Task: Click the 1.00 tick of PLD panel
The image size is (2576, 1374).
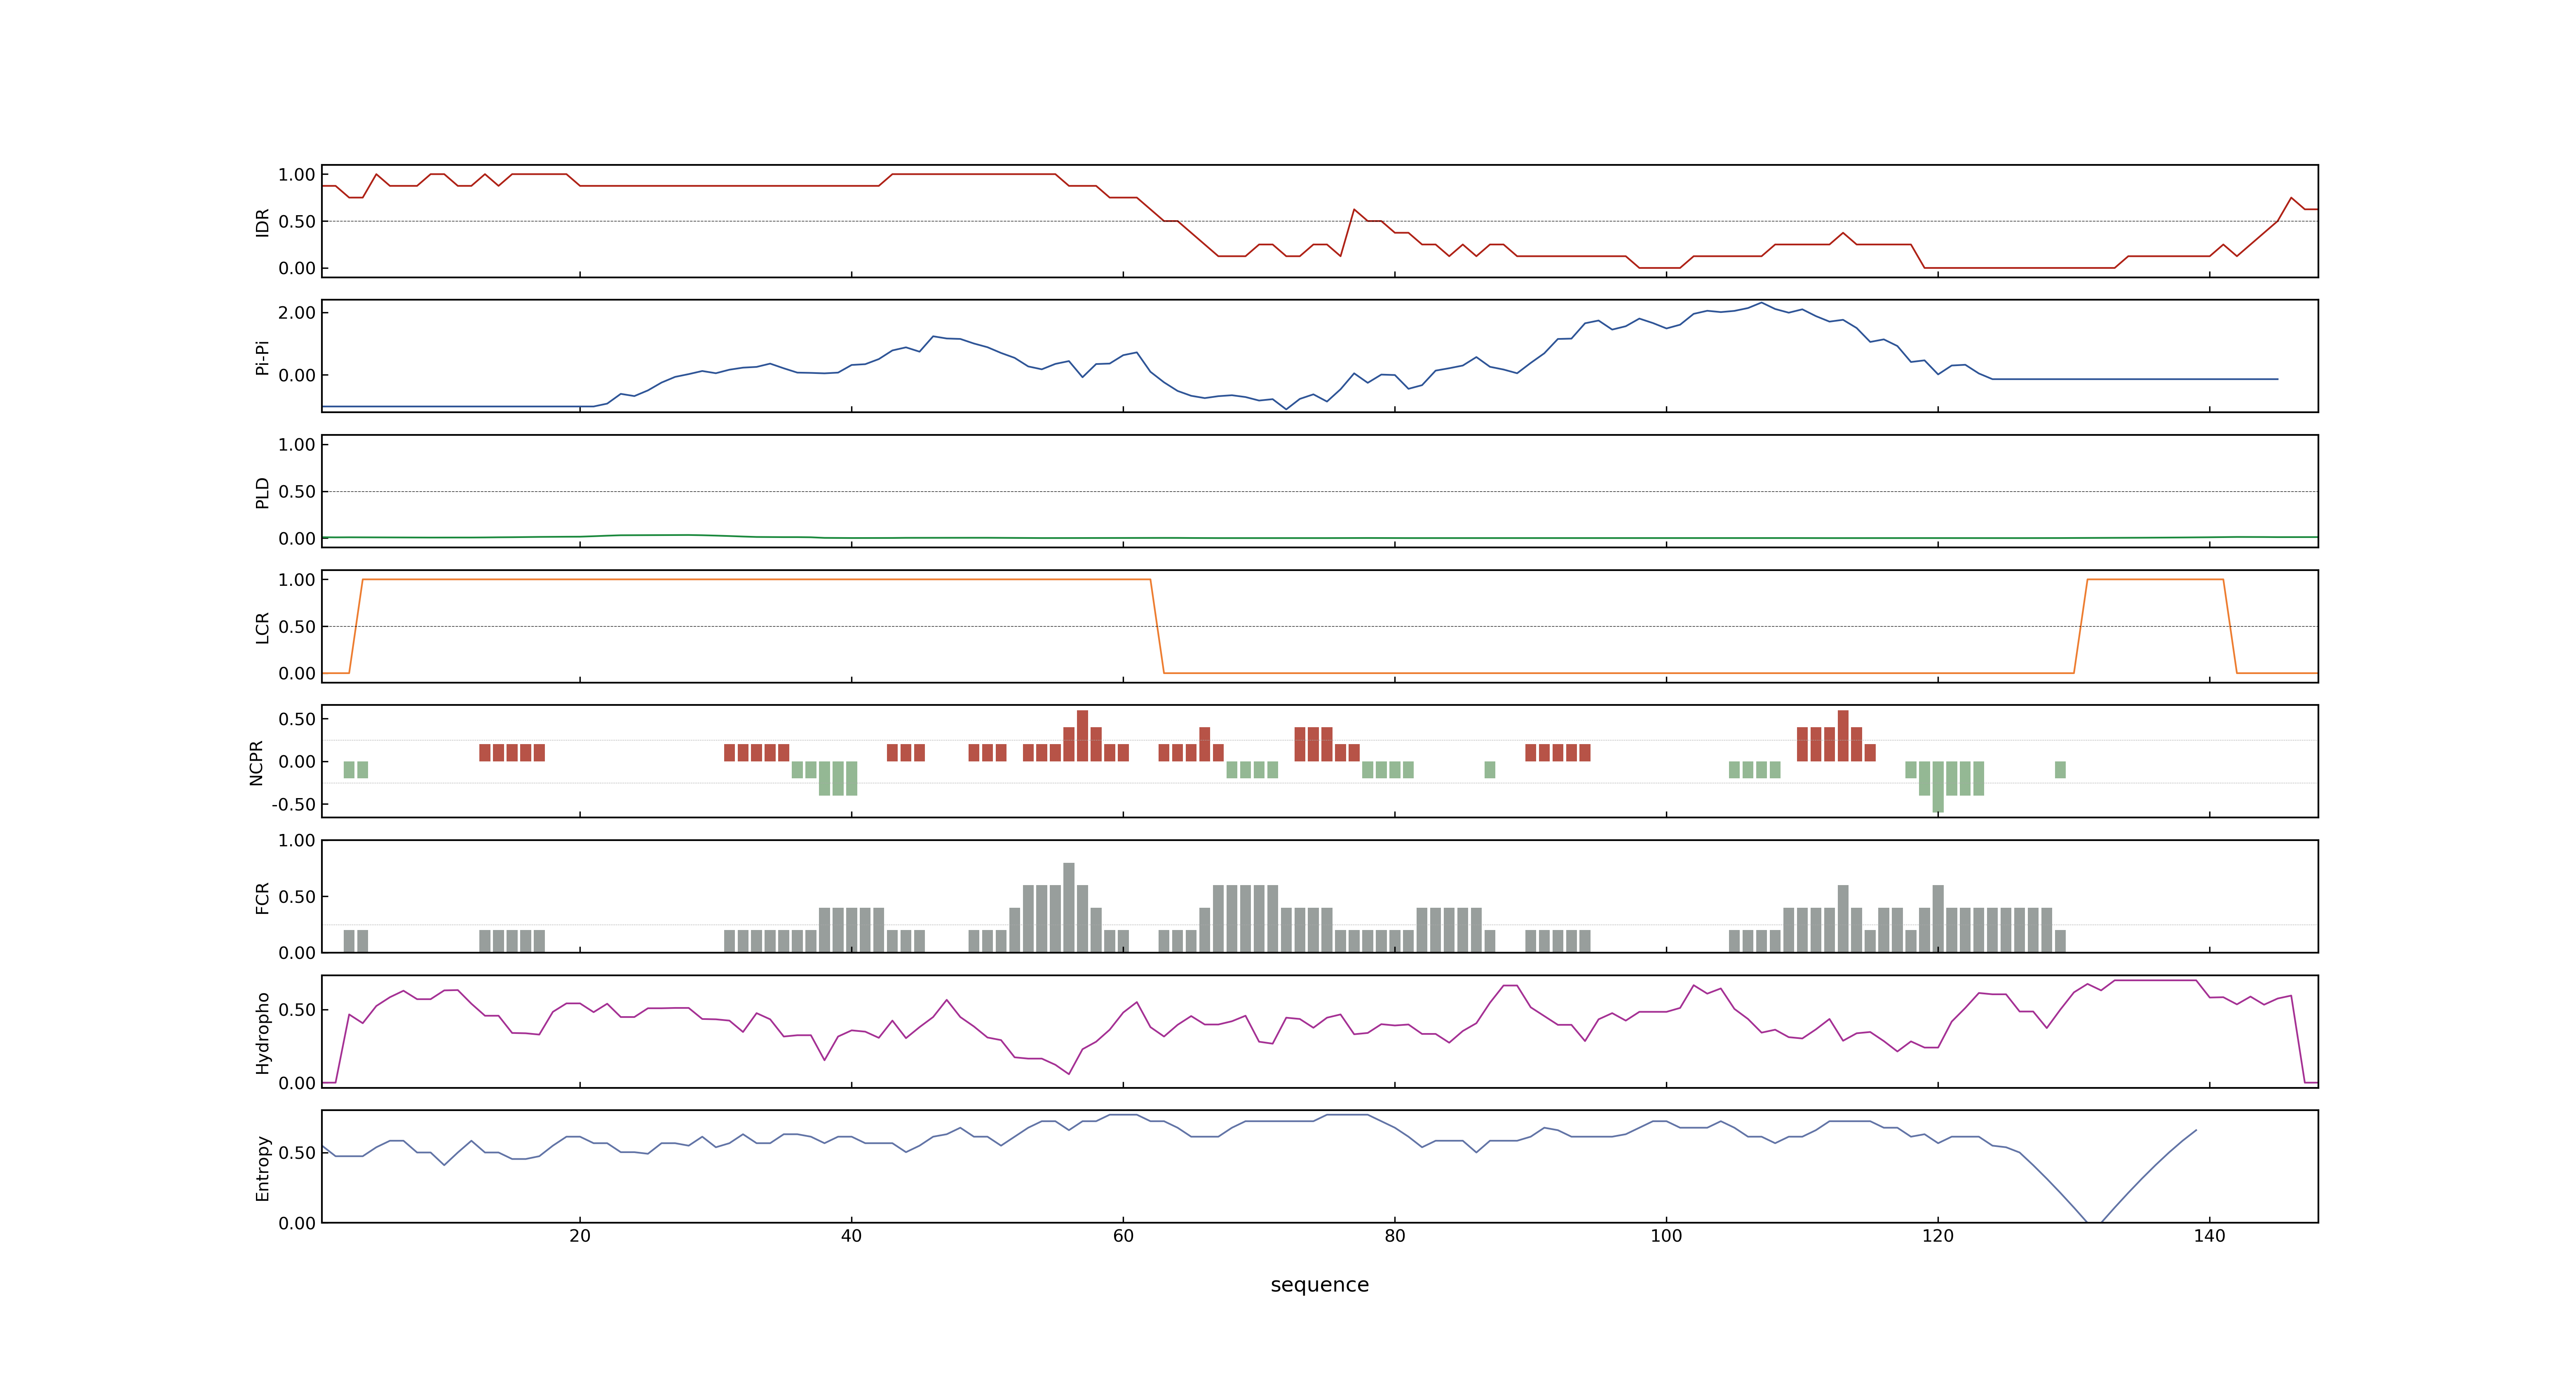Action: 297,445
